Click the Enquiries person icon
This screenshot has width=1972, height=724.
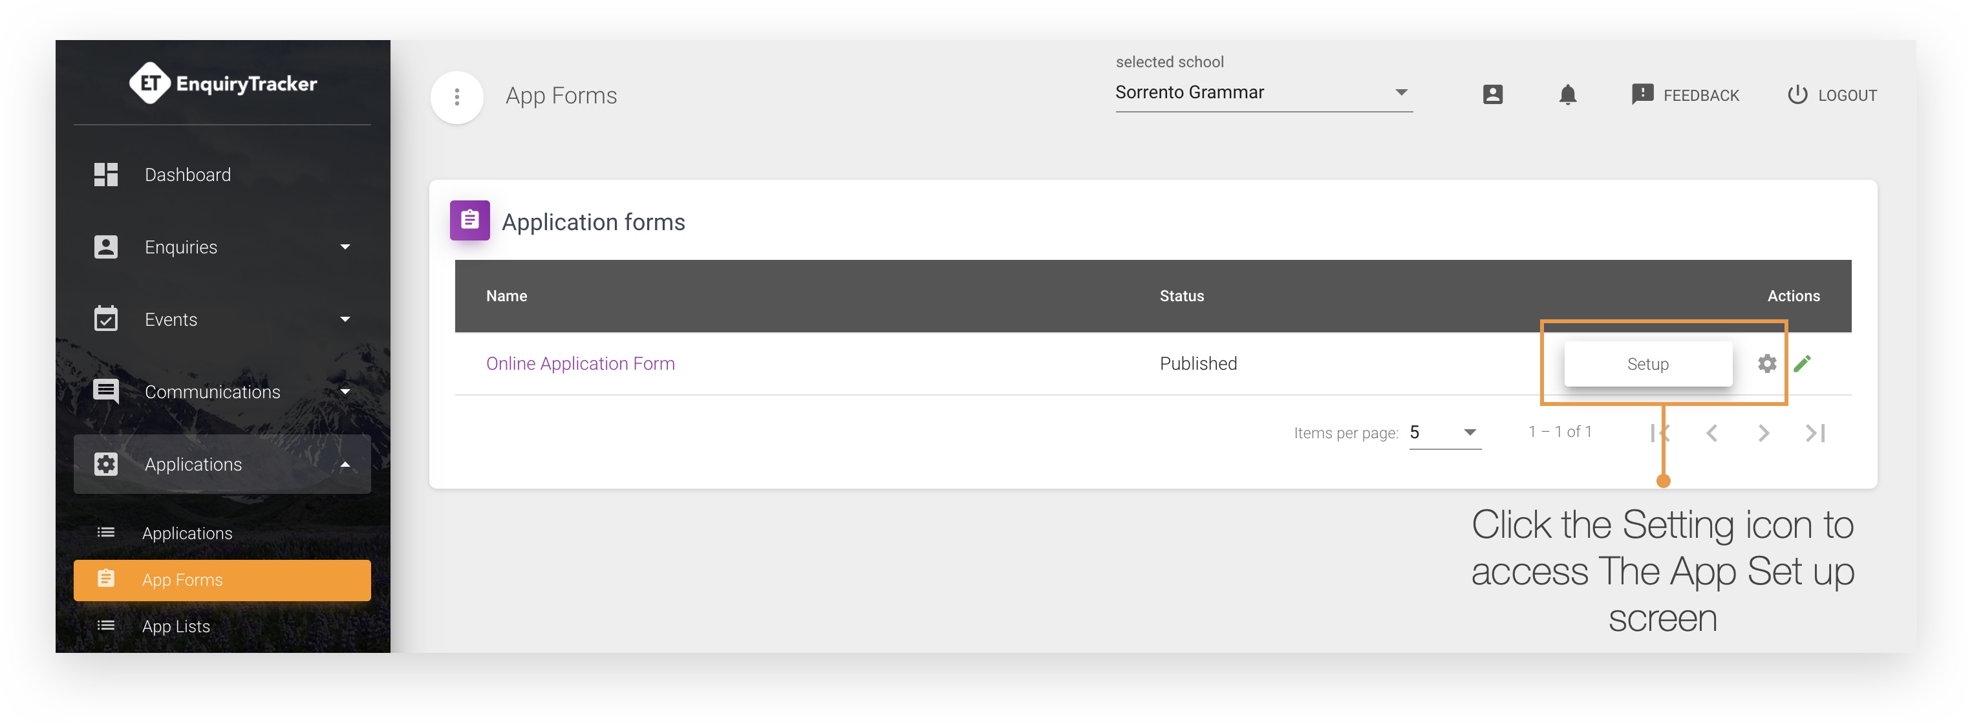[x=105, y=247]
